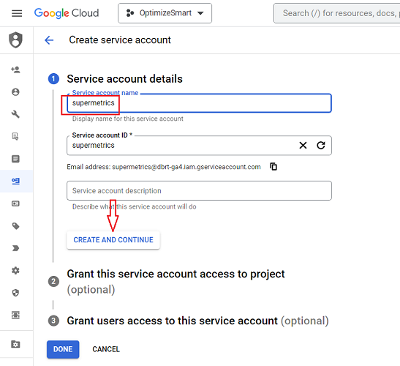400x366 pixels.
Task: Open the IAM add-person sidebar icon
Action: [15, 70]
